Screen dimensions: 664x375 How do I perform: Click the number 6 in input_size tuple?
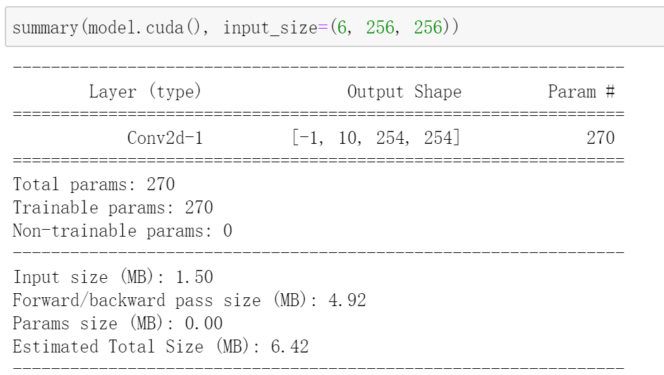click(342, 27)
